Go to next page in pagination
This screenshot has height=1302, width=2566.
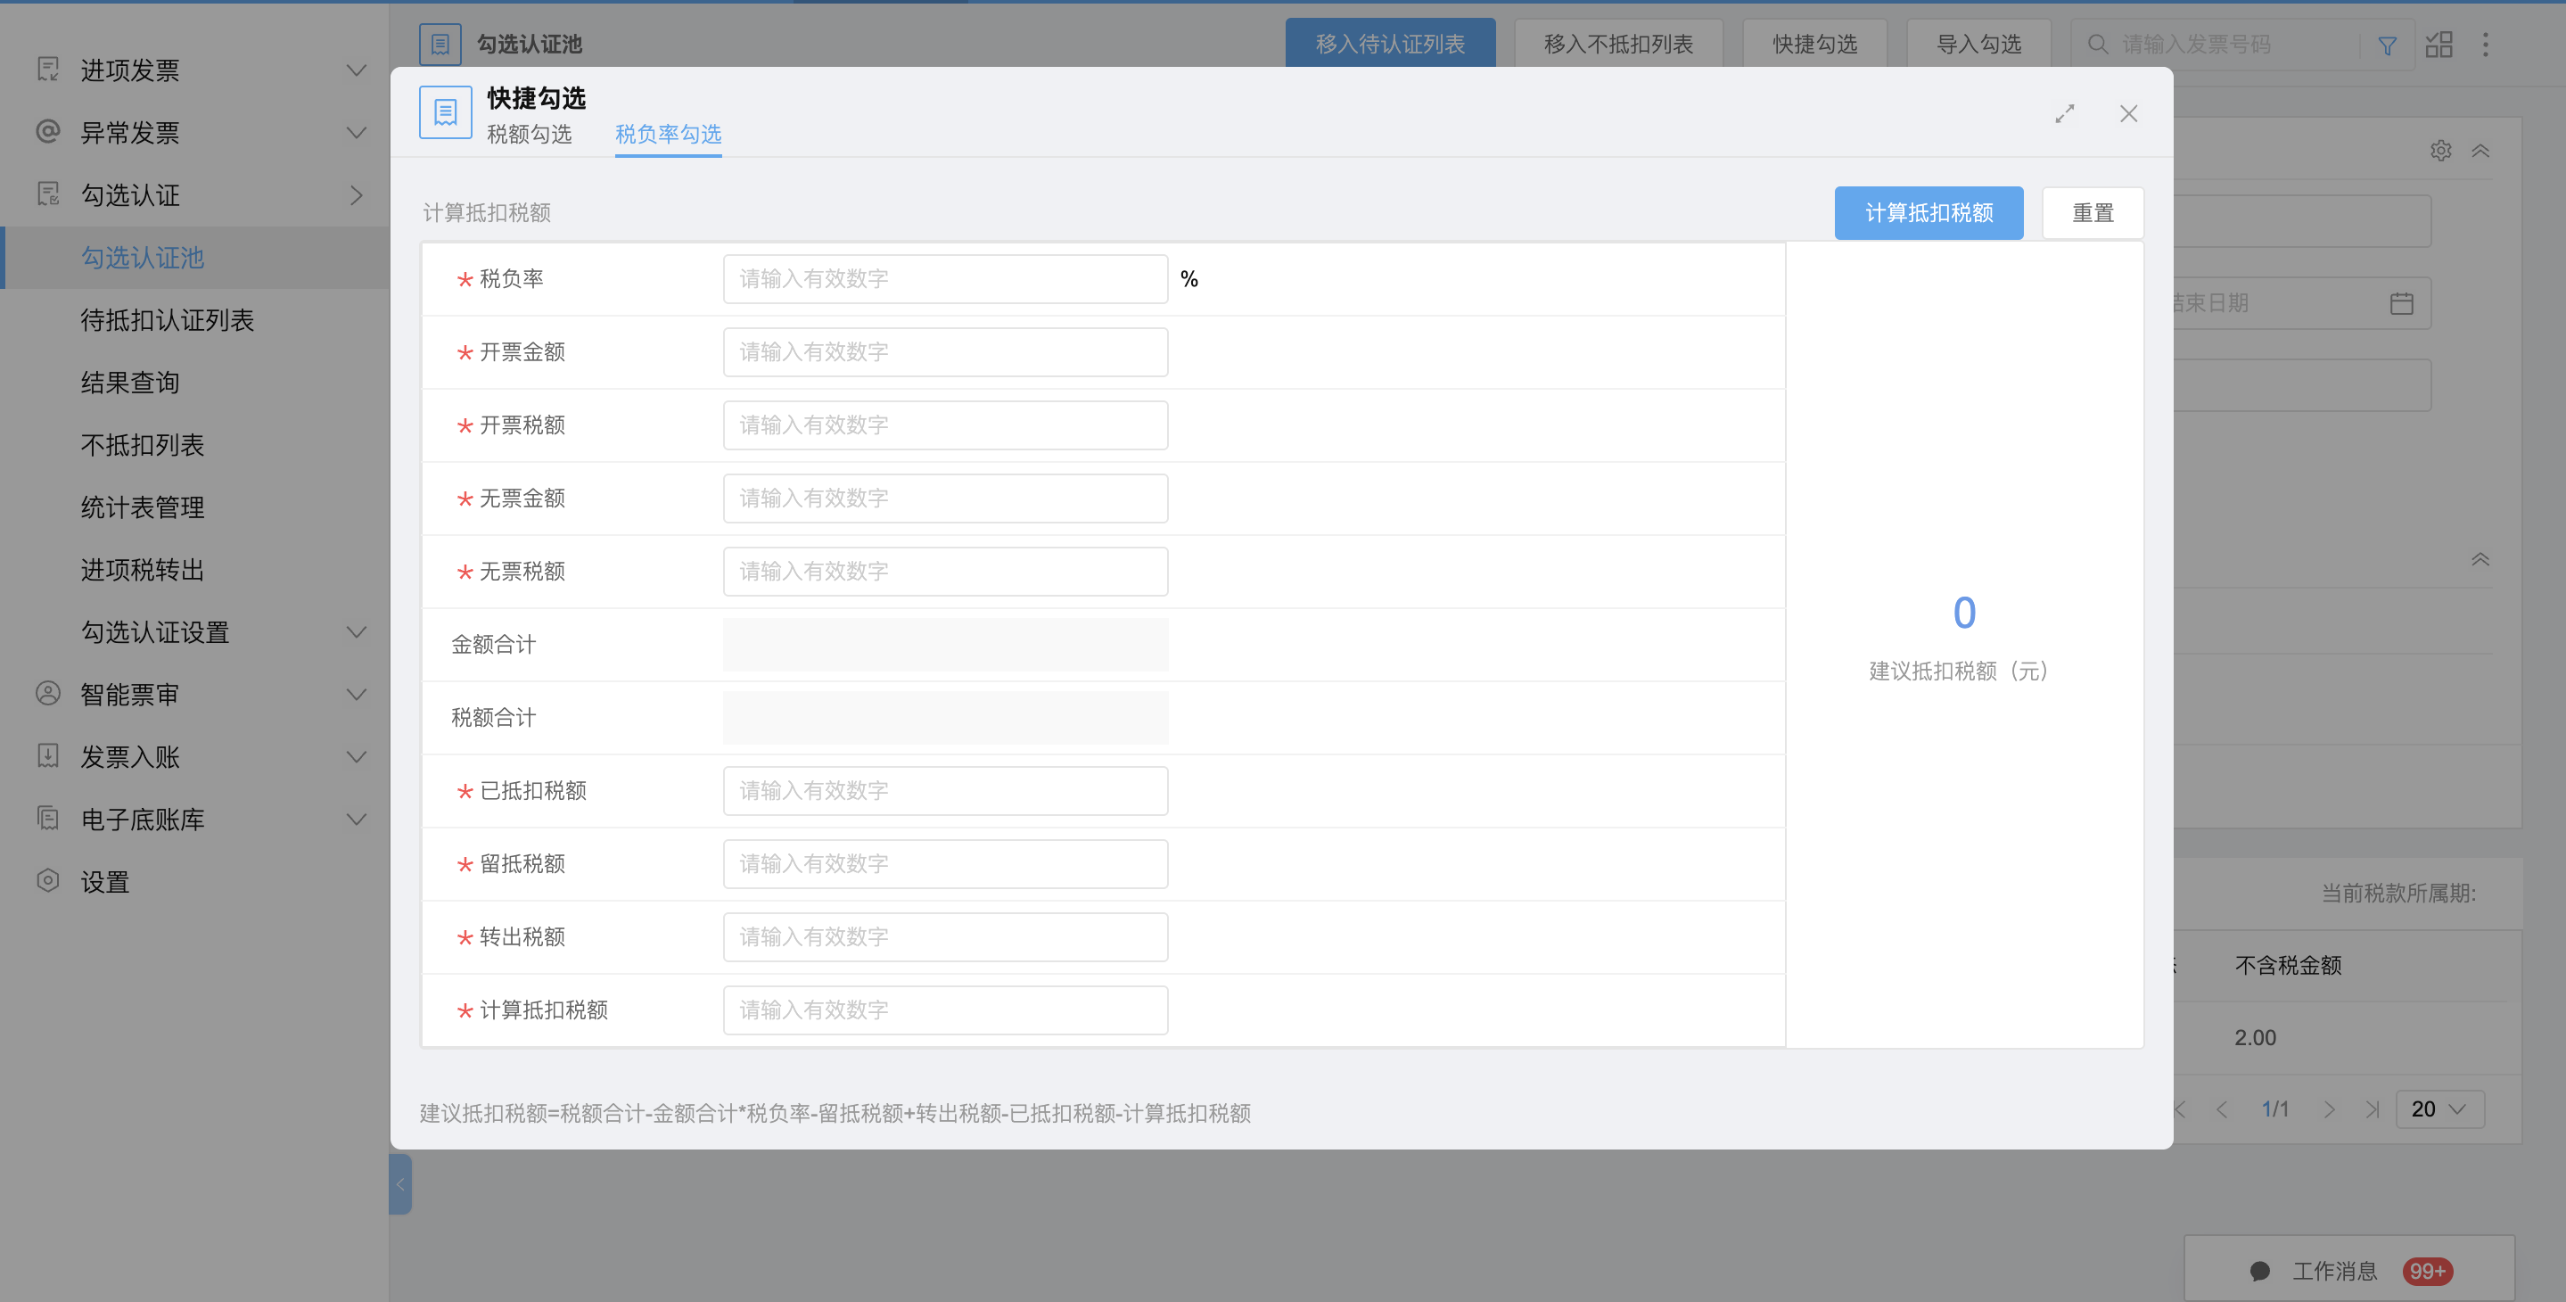coord(2329,1108)
